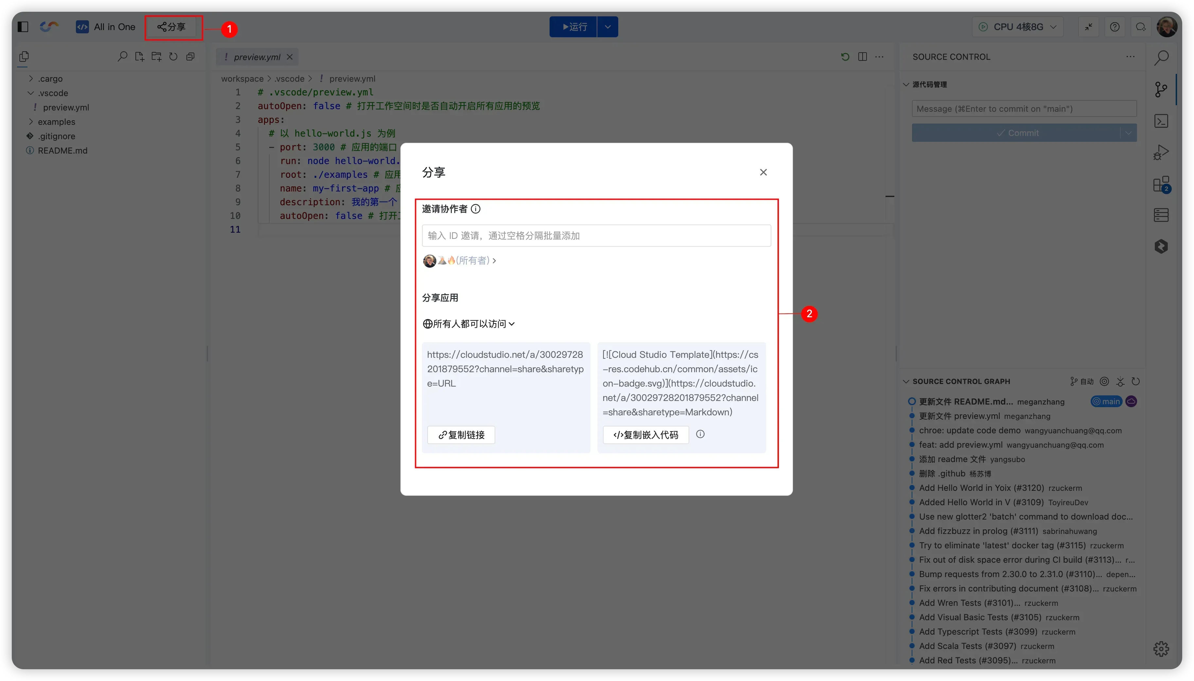Open dropdown arrow next to run button
The height and width of the screenshot is (681, 1194).
point(607,27)
